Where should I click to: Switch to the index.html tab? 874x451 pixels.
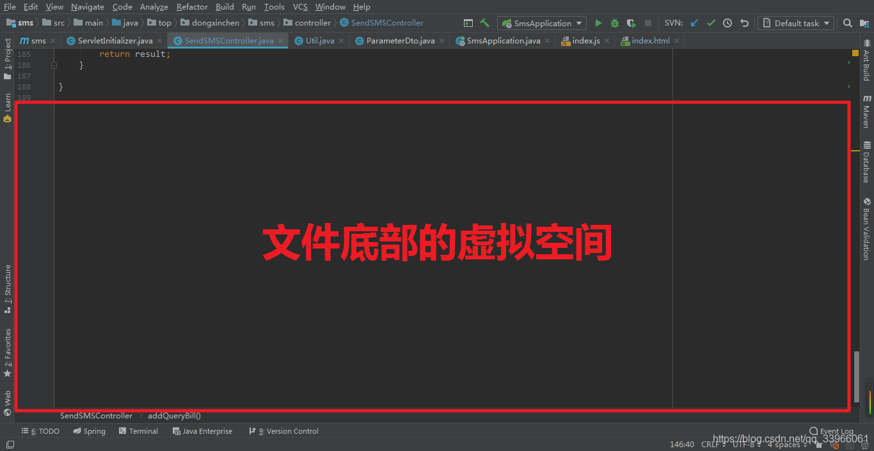click(651, 40)
